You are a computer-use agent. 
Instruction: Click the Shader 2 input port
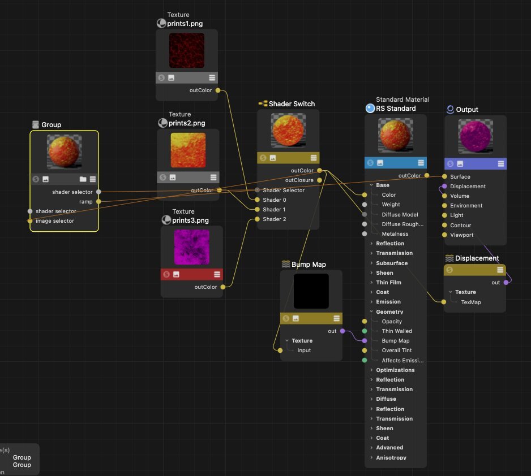pos(257,219)
